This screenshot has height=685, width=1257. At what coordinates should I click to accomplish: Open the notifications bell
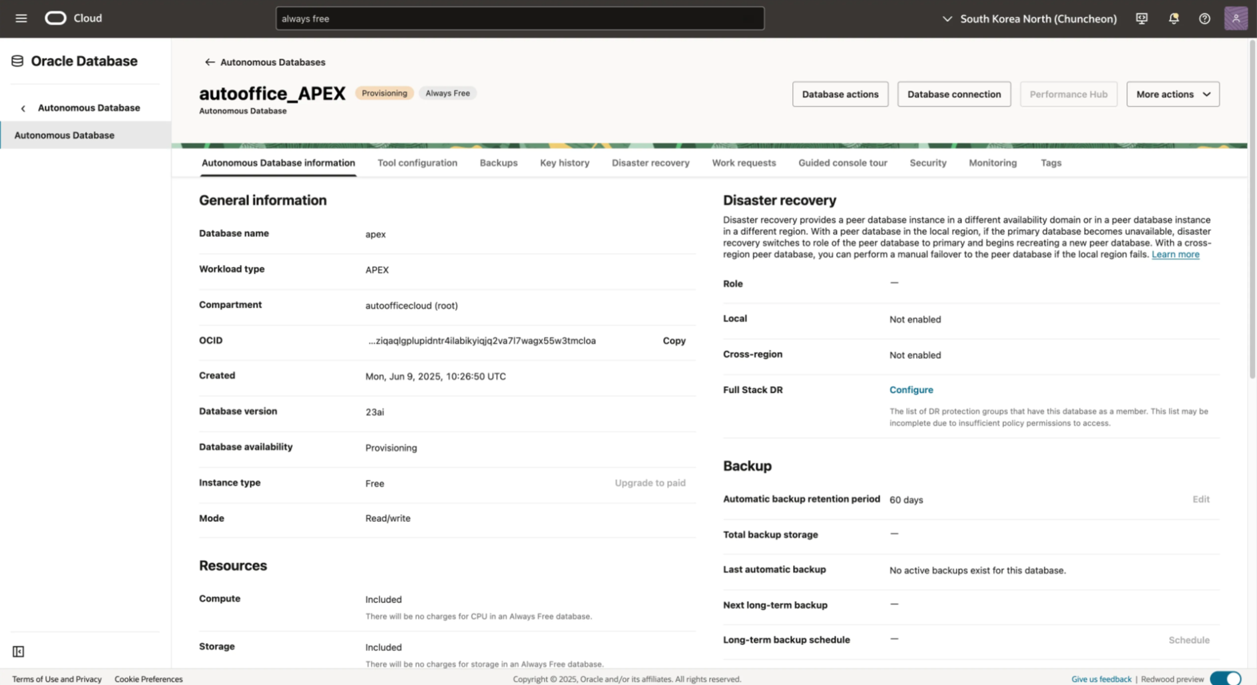click(1174, 19)
